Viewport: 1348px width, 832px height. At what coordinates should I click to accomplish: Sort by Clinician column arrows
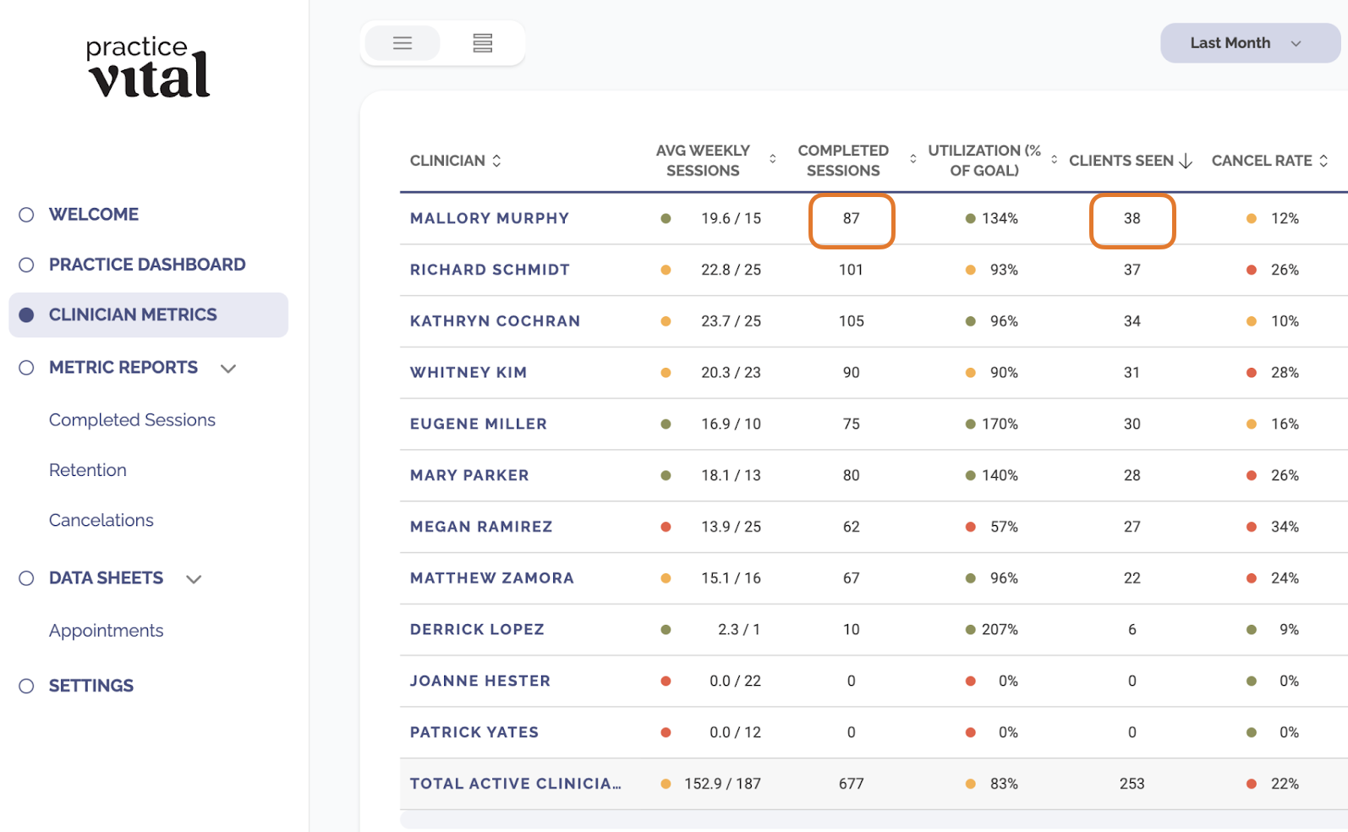click(x=496, y=161)
